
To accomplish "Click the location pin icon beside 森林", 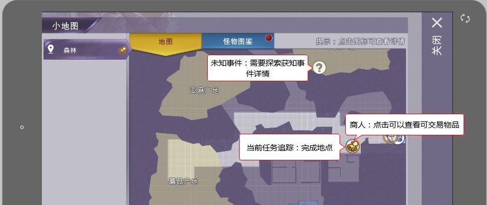I will [x=51, y=50].
